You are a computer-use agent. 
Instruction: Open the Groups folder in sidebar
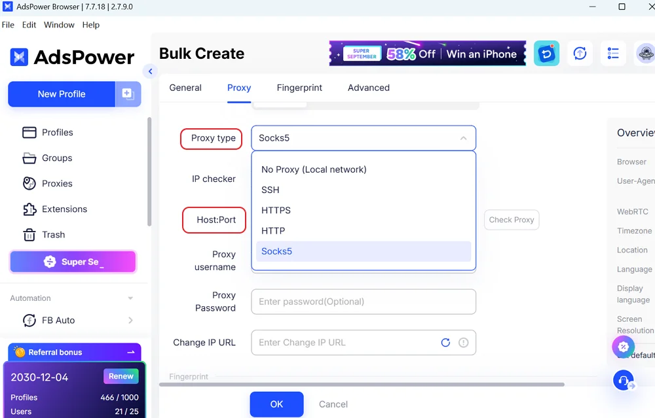[47, 158]
